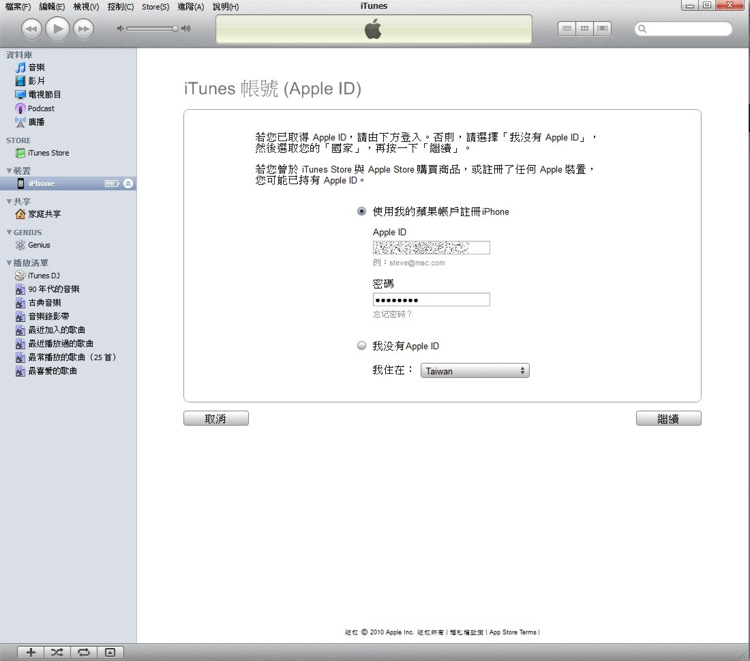750x661 pixels.
Task: Click the next track fast-forward button
Action: (x=84, y=29)
